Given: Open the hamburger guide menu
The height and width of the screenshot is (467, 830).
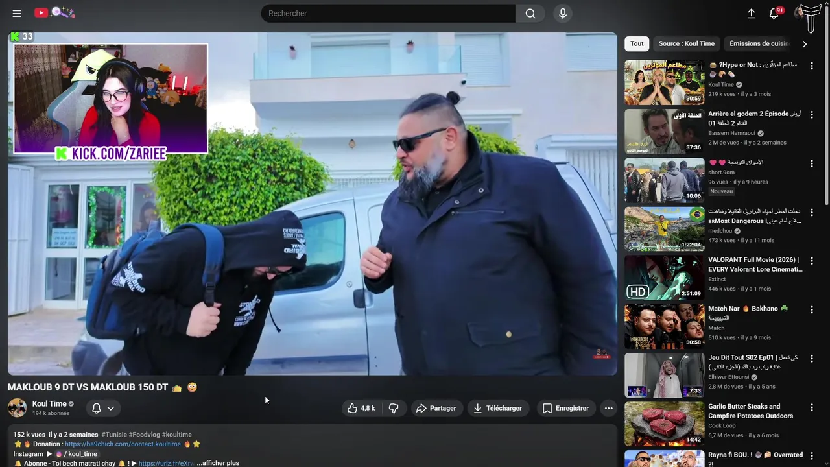Looking at the screenshot, I should click(17, 13).
